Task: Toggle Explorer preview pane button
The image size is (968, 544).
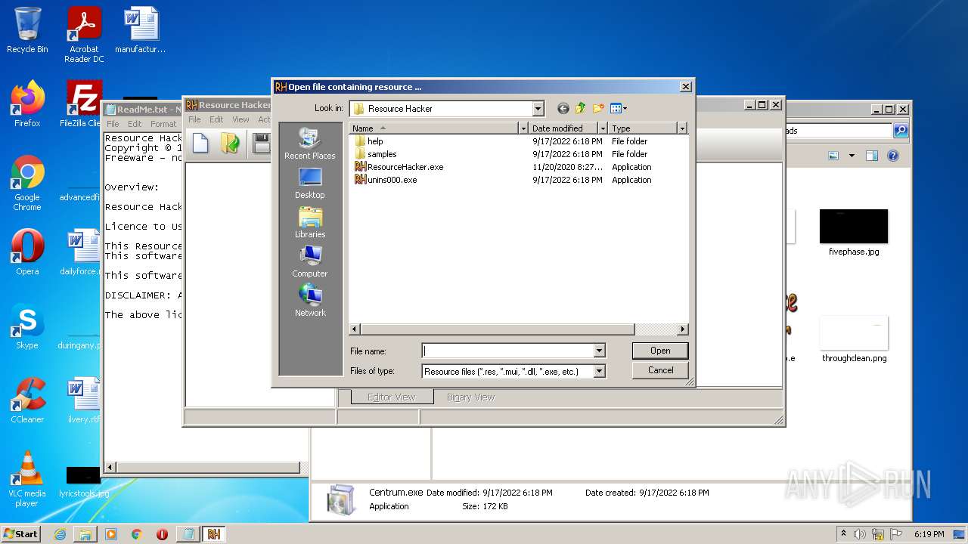Action: (872, 156)
